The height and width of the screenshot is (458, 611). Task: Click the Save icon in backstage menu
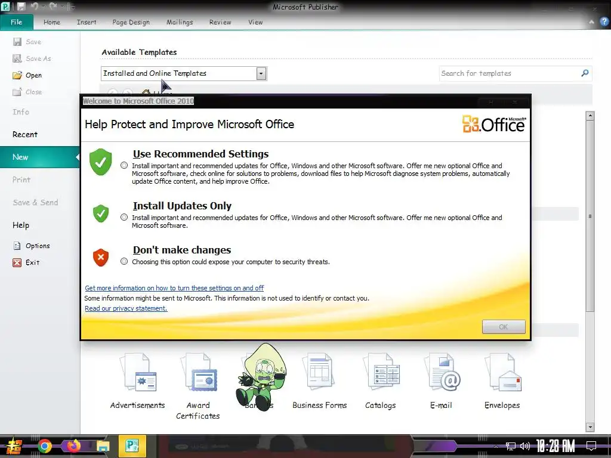pyautogui.click(x=17, y=42)
